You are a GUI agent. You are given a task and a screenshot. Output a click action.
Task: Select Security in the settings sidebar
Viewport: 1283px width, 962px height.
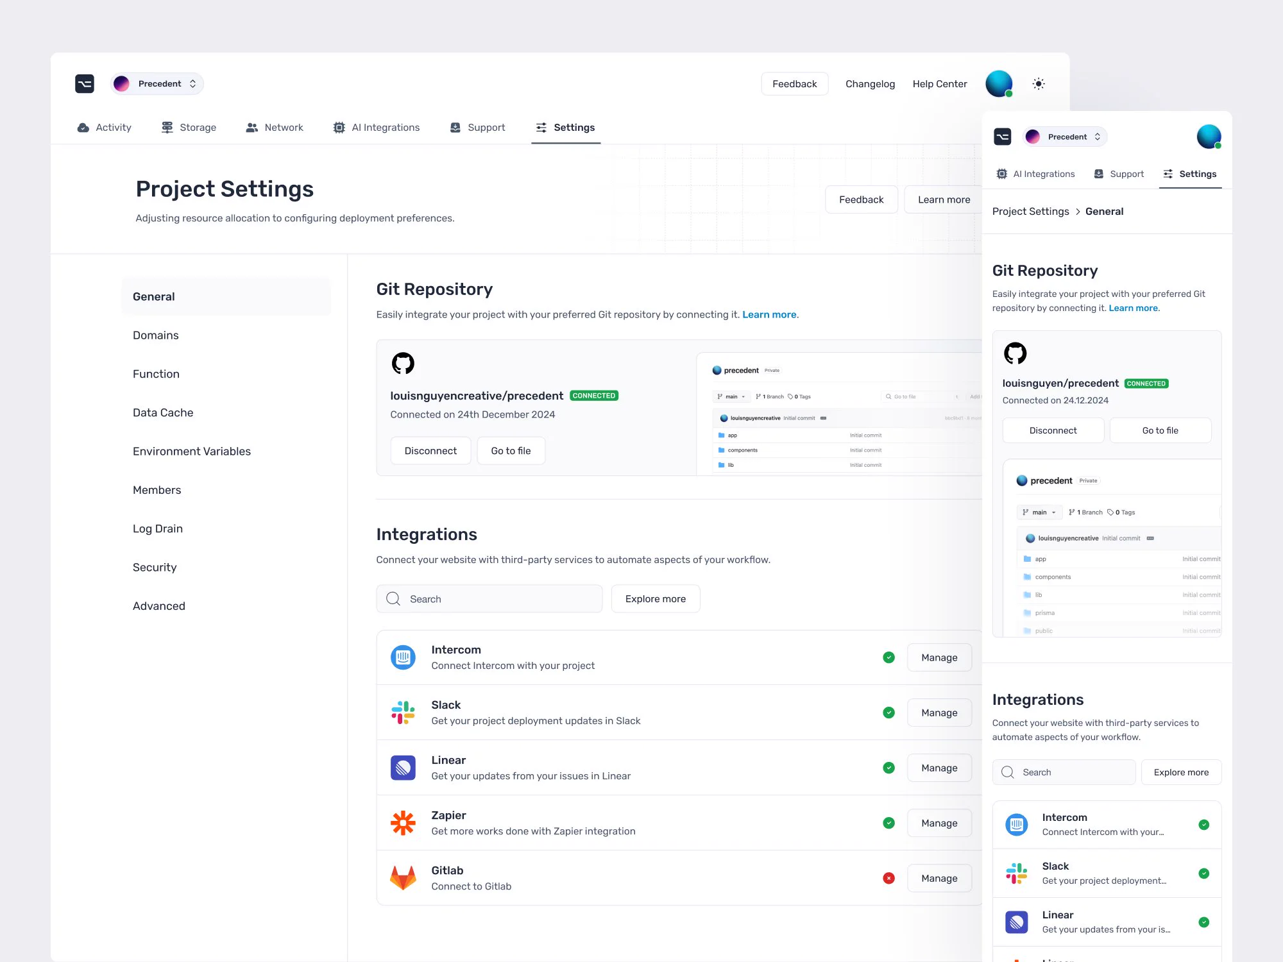click(155, 568)
